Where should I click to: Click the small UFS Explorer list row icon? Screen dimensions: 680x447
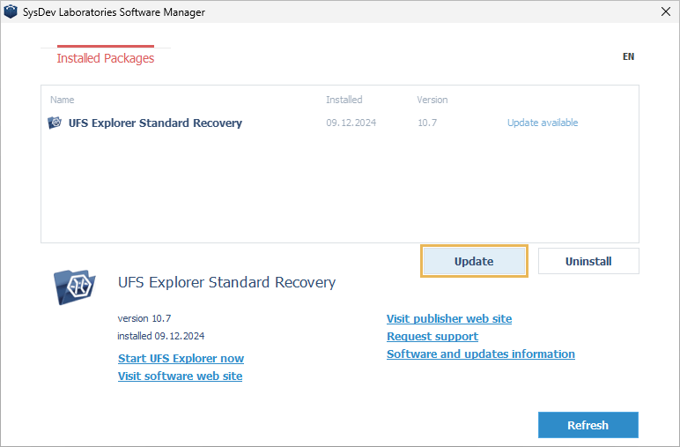[x=55, y=123]
